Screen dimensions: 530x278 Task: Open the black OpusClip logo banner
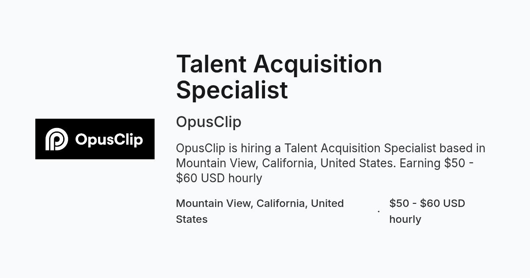95,139
